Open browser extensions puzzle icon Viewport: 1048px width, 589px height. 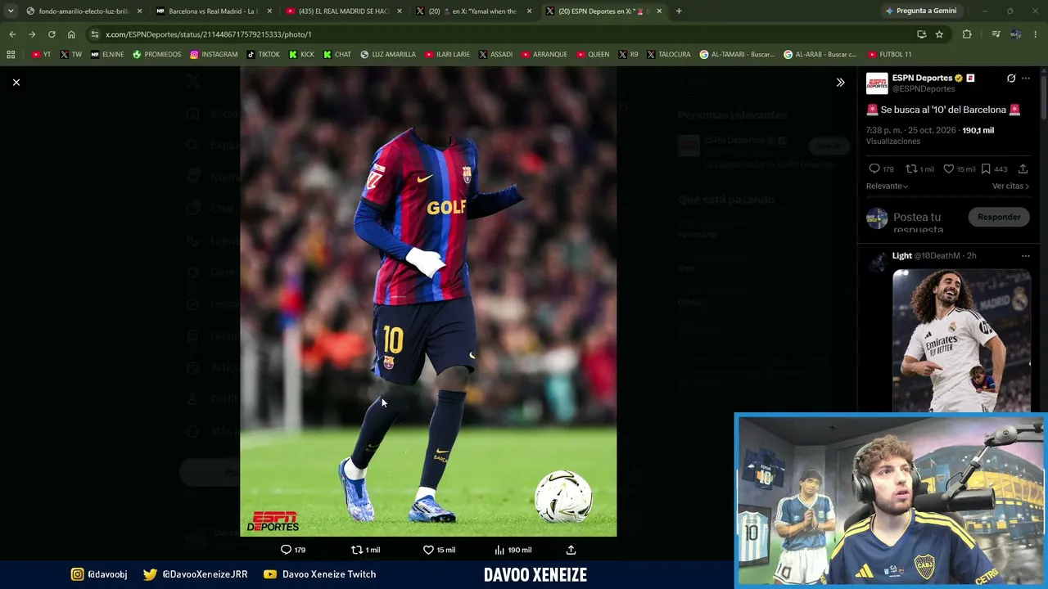(967, 34)
